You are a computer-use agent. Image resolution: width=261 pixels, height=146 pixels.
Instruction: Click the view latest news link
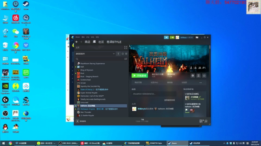tap(169, 100)
